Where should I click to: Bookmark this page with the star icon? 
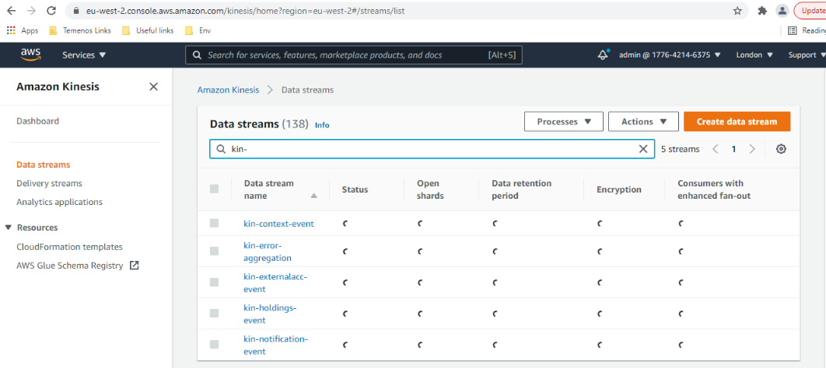[737, 11]
